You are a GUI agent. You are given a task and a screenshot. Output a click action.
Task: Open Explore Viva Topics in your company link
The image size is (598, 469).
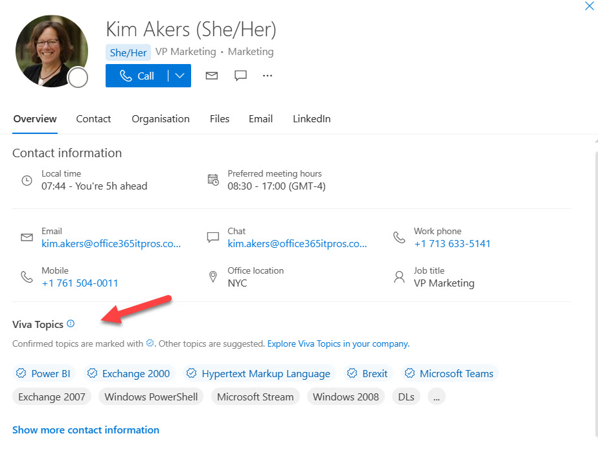click(x=338, y=344)
